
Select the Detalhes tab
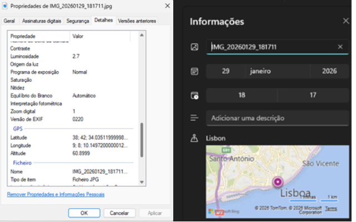[x=104, y=20]
